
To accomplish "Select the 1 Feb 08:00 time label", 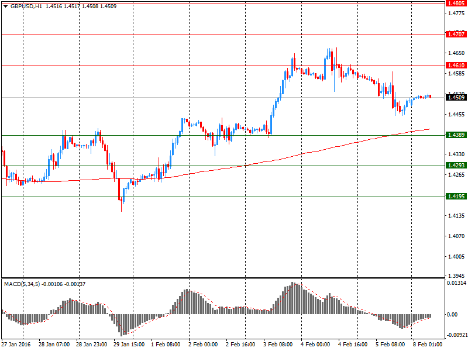I will [x=166, y=345].
